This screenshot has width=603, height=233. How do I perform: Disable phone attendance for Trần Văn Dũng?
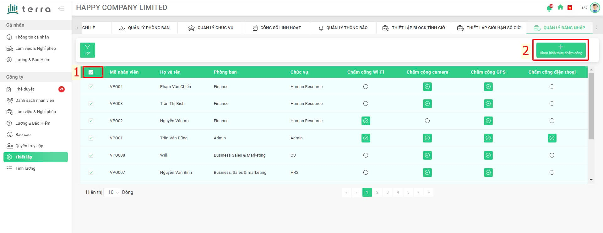[552, 138]
